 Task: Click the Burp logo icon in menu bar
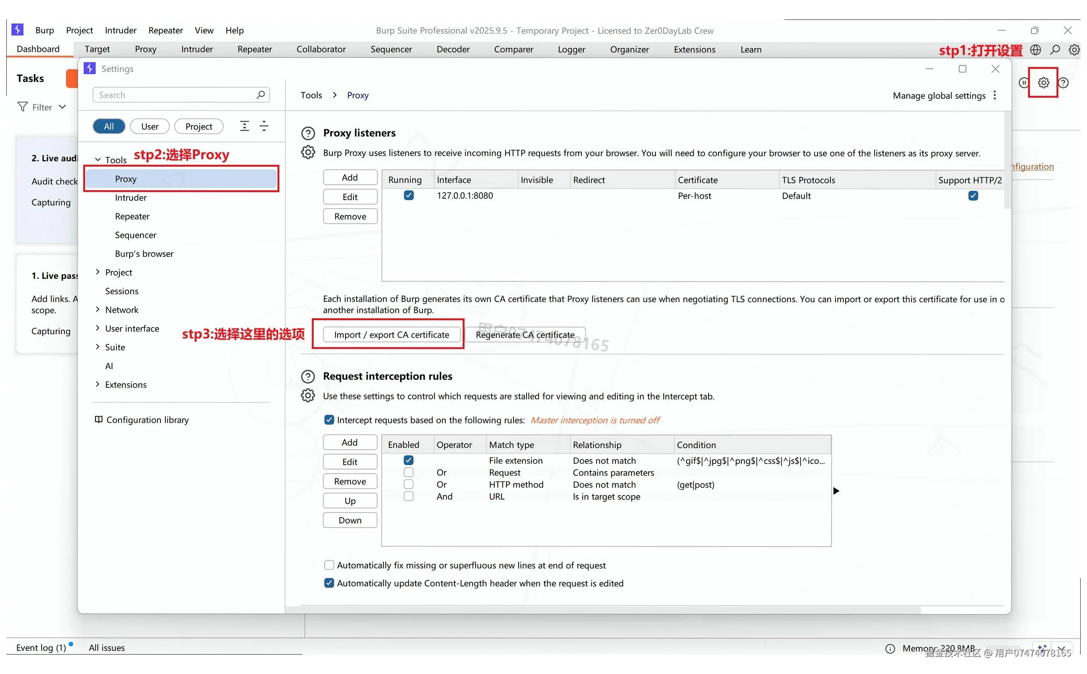[x=17, y=30]
